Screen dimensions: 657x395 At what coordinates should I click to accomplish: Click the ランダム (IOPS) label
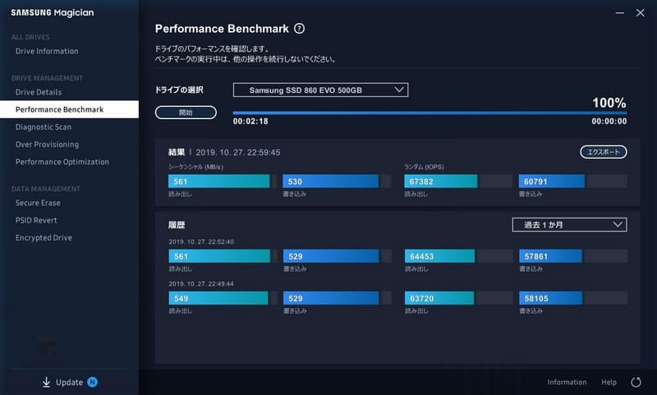coord(424,167)
